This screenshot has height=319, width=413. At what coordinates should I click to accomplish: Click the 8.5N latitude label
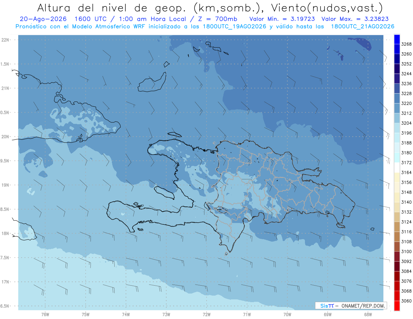[x=5, y=209]
